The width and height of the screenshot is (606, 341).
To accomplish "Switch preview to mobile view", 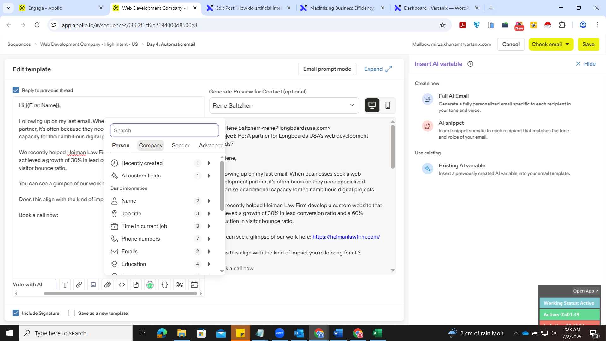I will coord(388,105).
